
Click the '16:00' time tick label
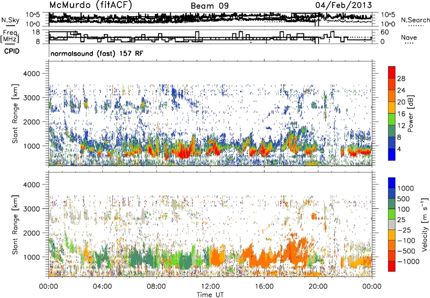click(x=264, y=287)
